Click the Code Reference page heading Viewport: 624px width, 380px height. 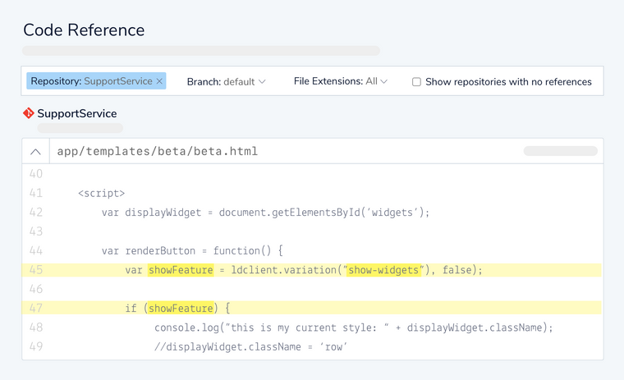coord(84,30)
